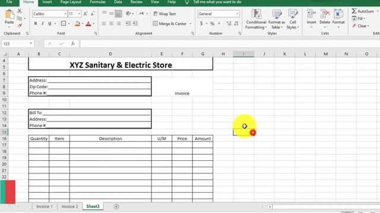This screenshot has width=380, height=213.
Task: Toggle Underline formatting
Action: click(x=50, y=24)
